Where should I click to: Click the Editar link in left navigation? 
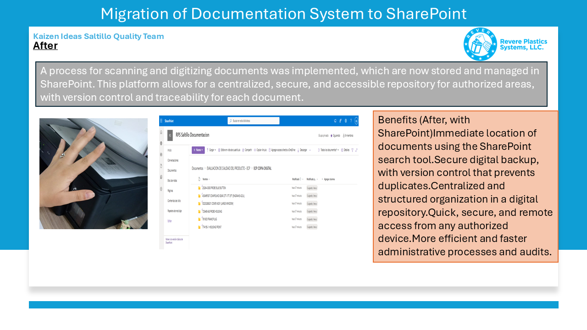coord(170,221)
